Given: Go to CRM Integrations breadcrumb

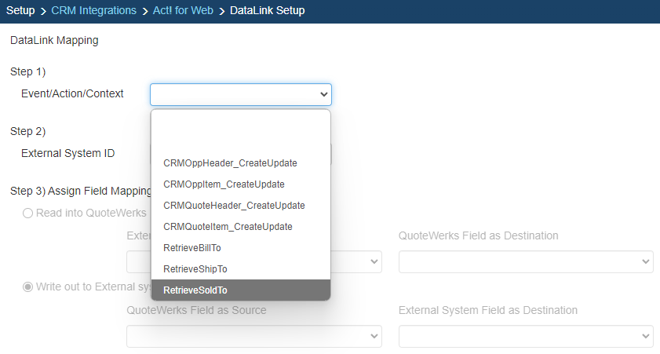Looking at the screenshot, I should [93, 11].
